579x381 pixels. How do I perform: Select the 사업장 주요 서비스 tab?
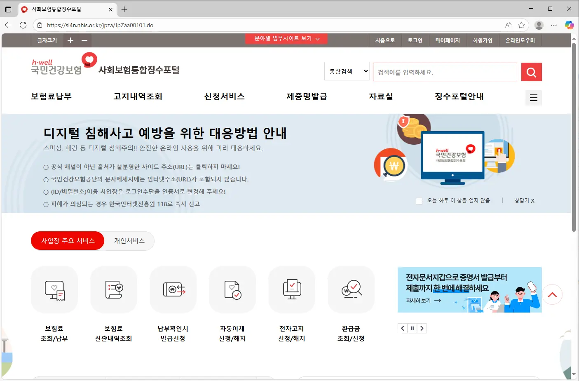67,240
